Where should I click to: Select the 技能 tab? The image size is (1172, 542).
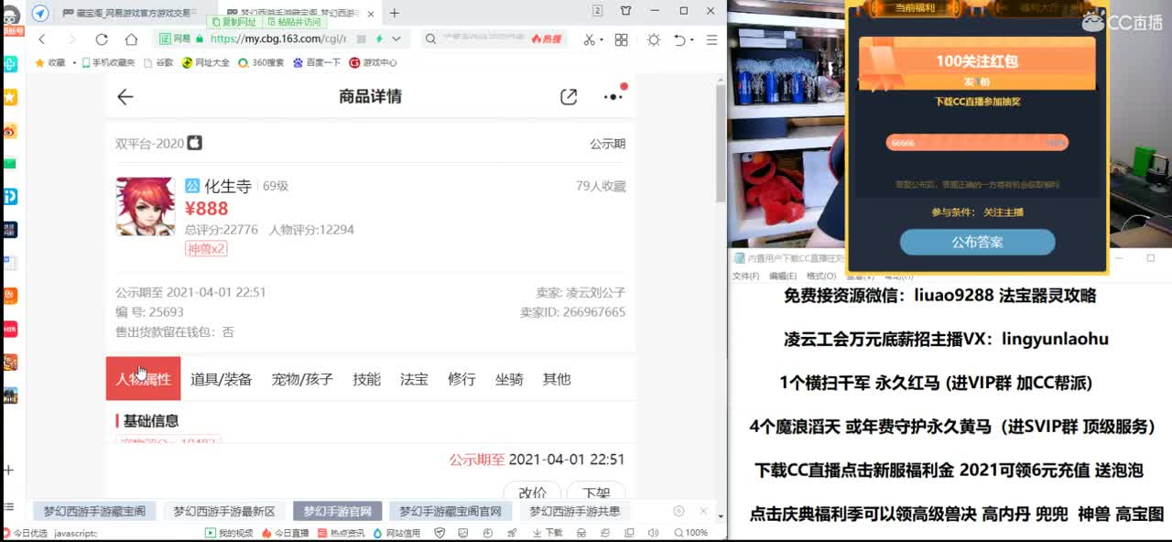point(366,379)
